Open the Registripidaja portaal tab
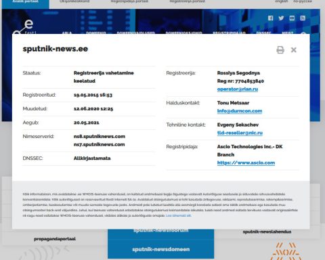Viewport: 325px width, 260px height. tap(129, 1)
